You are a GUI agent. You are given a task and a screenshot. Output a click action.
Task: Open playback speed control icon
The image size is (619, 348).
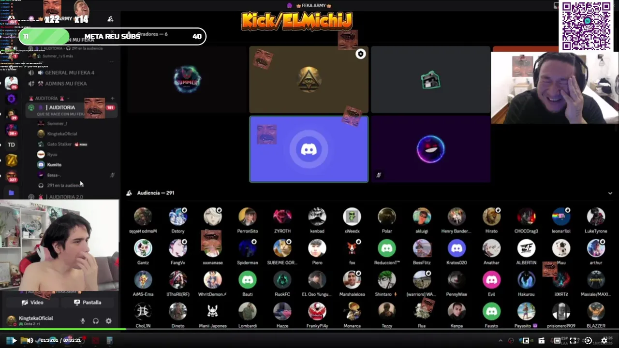[588, 340]
